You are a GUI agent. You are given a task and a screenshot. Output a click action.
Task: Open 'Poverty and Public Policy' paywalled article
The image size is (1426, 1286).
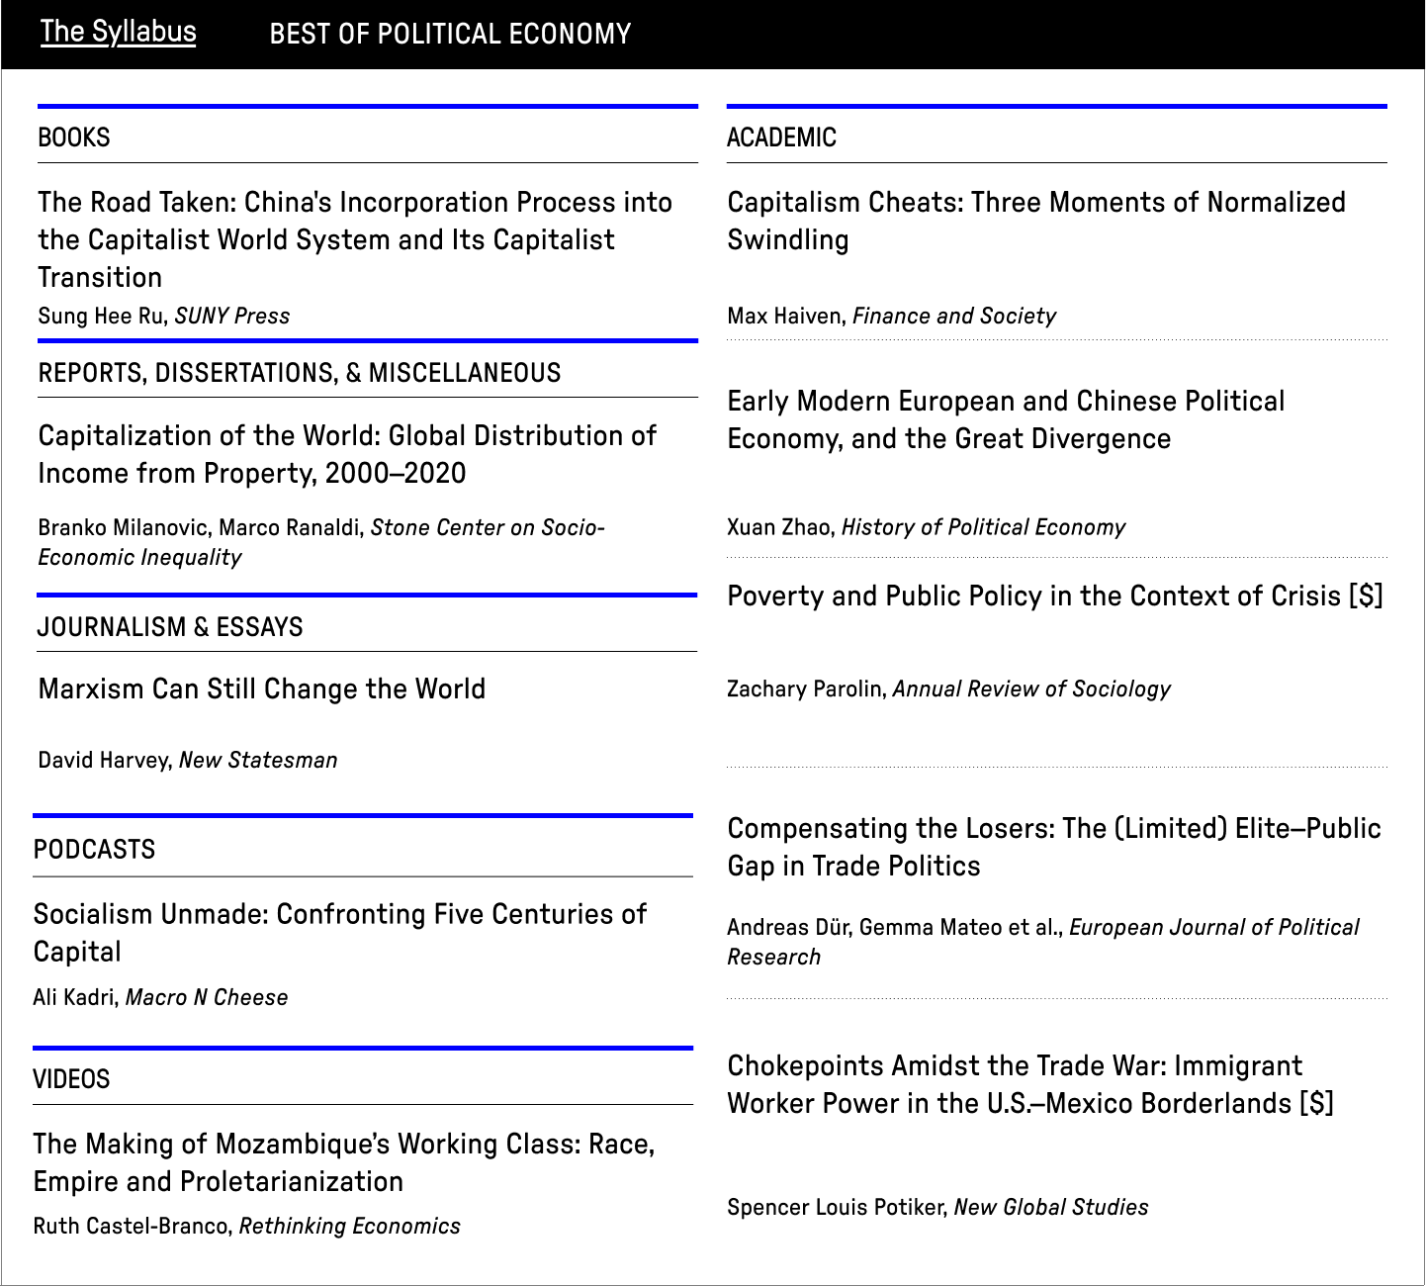[1054, 596]
